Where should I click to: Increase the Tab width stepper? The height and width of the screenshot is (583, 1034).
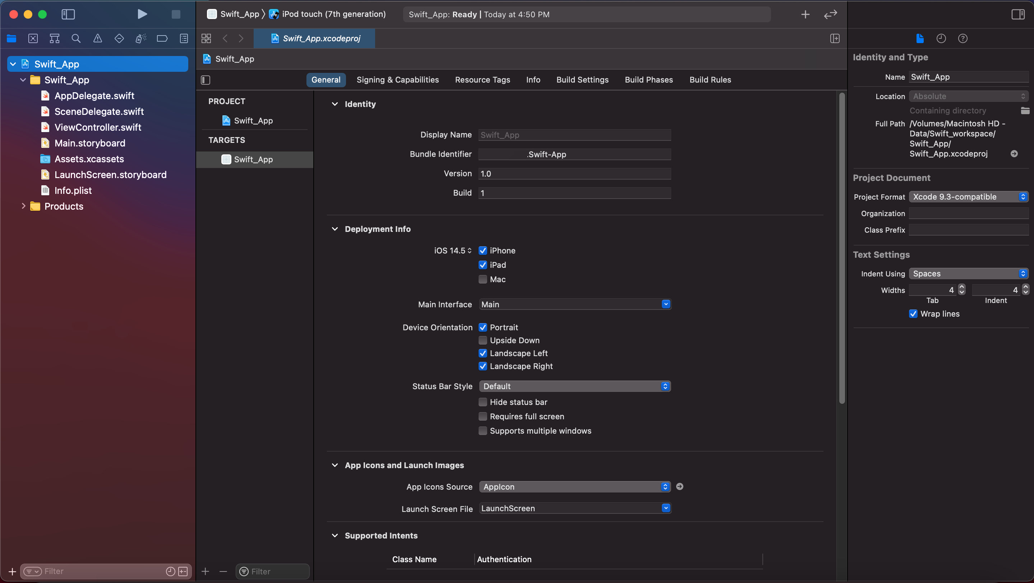click(x=962, y=287)
